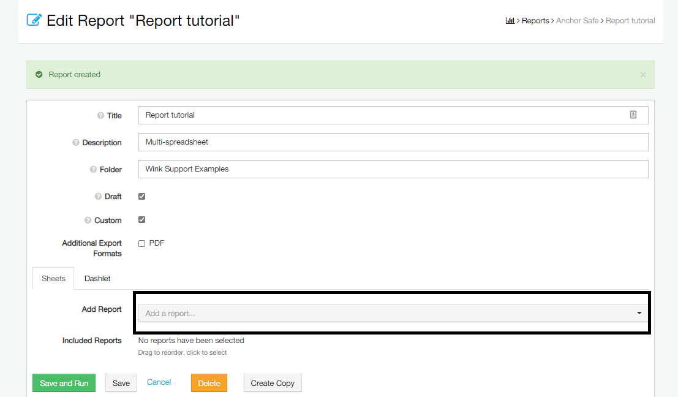Image resolution: width=678 pixels, height=397 pixels.
Task: Focus the Title input field
Action: tap(393, 115)
